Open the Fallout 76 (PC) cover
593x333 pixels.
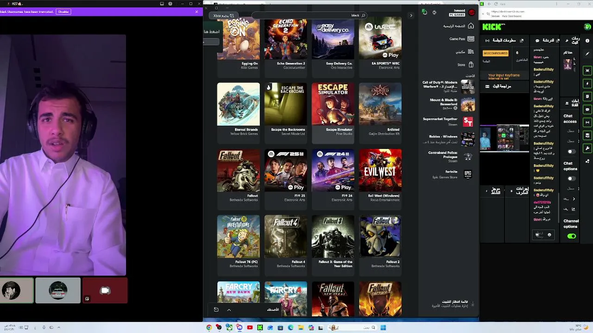(239, 236)
